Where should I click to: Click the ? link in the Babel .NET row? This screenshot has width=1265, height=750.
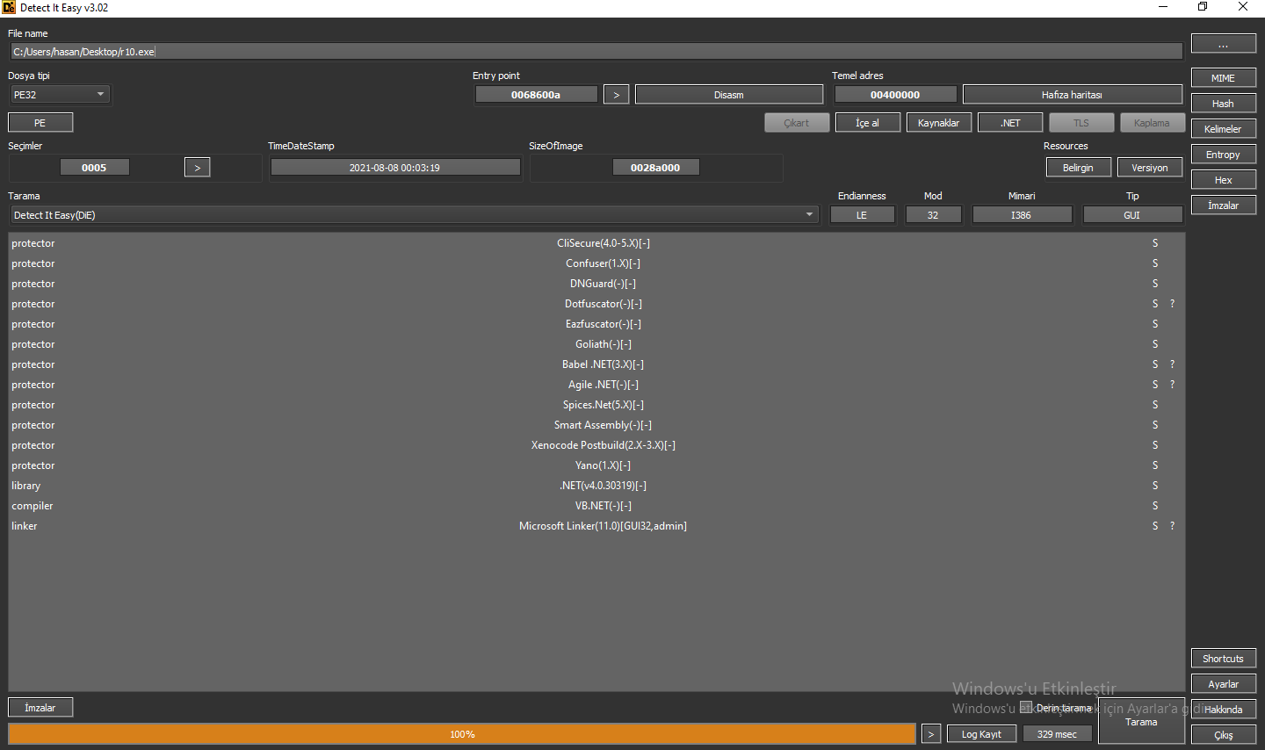pyautogui.click(x=1172, y=364)
